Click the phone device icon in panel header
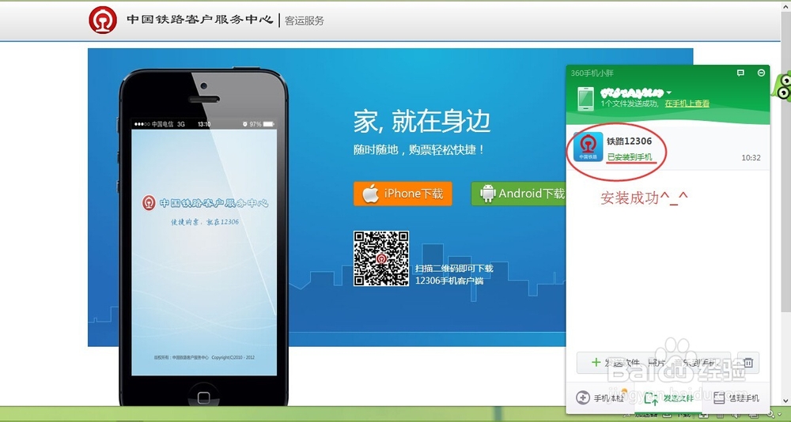This screenshot has height=422, width=791. [x=585, y=99]
